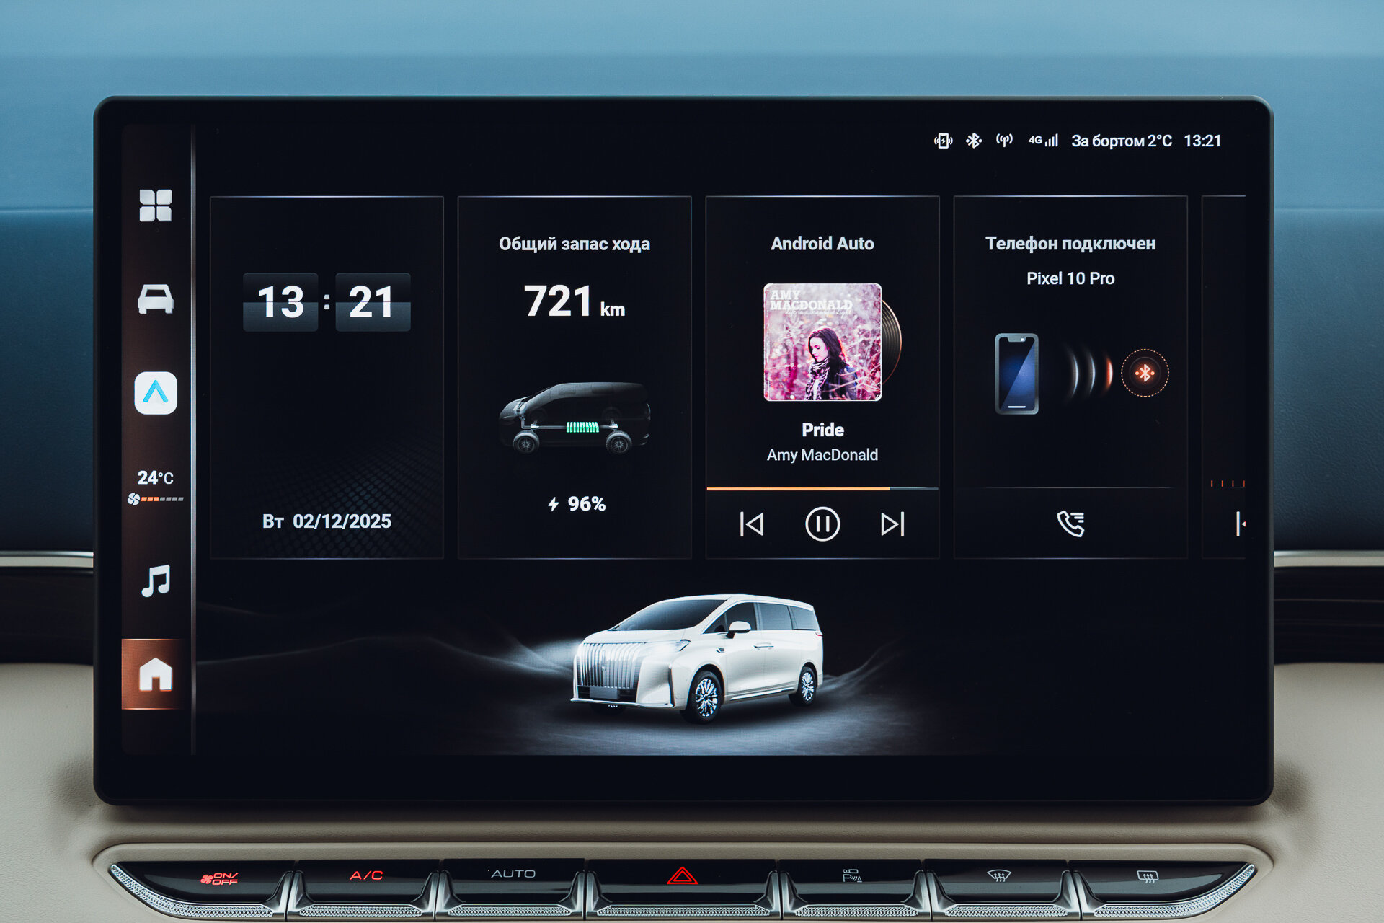The height and width of the screenshot is (923, 1384).
Task: Skip to the previous track
Action: tap(752, 524)
